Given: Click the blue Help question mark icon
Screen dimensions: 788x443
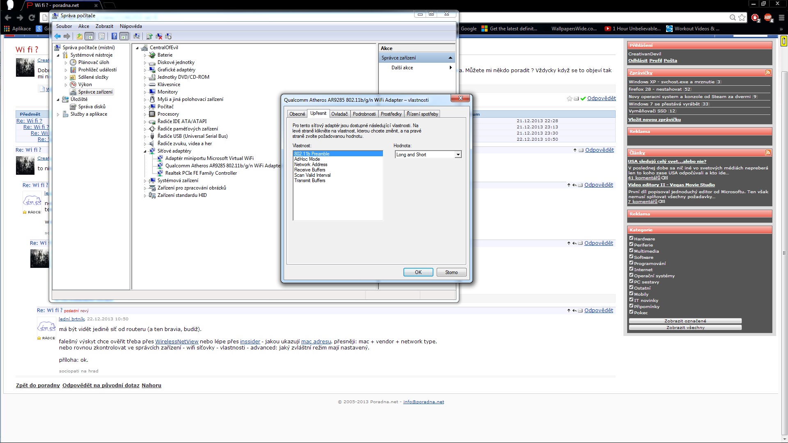Looking at the screenshot, I should pyautogui.click(x=114, y=36).
